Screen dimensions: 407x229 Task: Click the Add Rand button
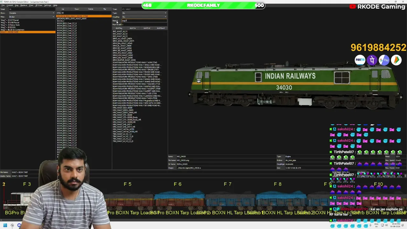pos(161,28)
